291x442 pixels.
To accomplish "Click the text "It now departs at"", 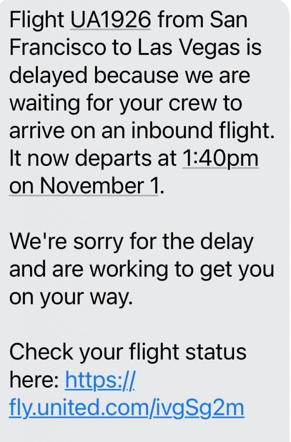I will point(92,159).
